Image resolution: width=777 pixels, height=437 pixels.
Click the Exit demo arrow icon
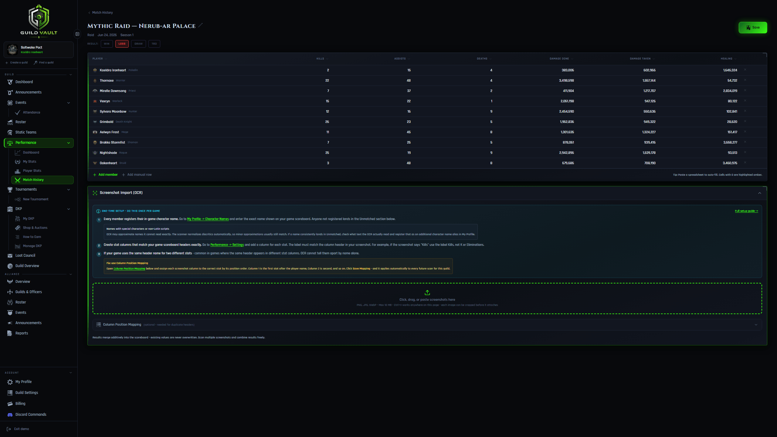point(9,429)
